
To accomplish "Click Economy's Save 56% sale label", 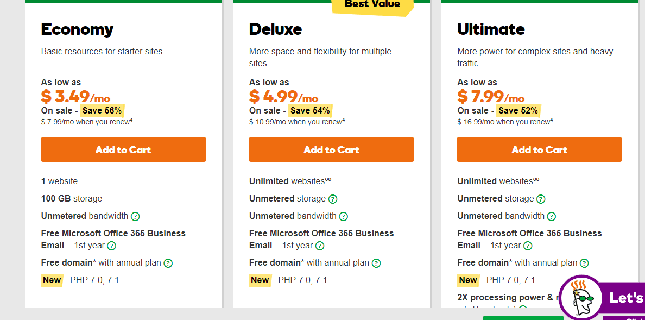I will pos(102,110).
